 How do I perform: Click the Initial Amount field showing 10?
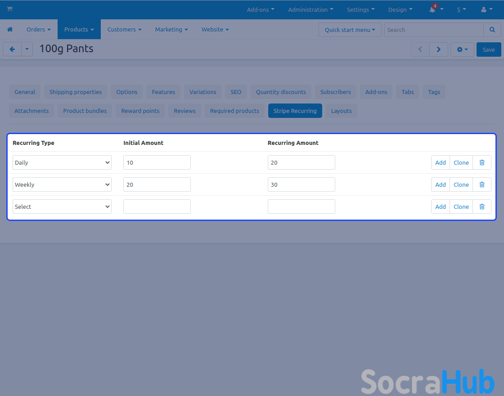coord(157,162)
